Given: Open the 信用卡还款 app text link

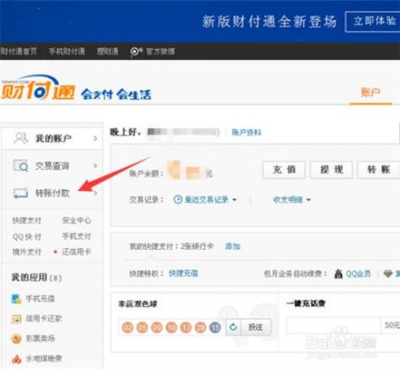Looking at the screenshot, I should (43, 318).
